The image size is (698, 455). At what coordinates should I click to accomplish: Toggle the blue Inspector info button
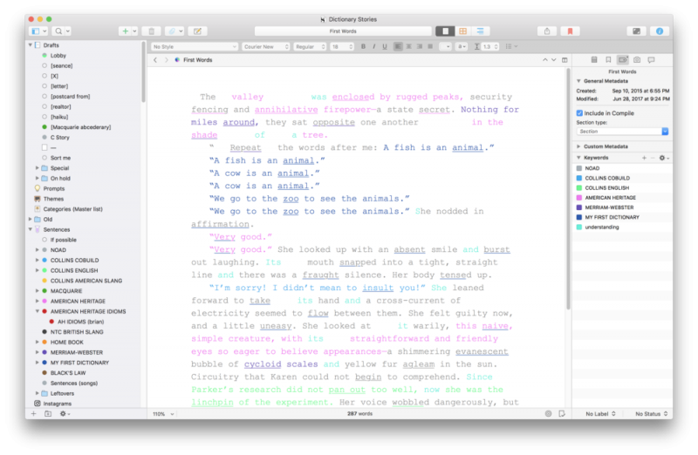(x=660, y=31)
